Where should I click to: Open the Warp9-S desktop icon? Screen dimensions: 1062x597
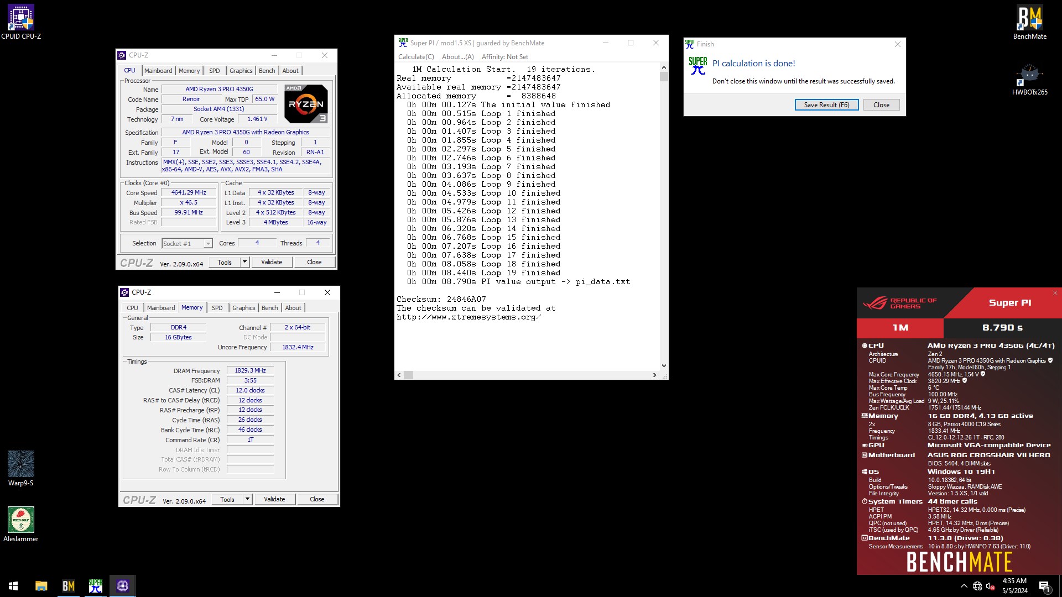[x=21, y=468]
